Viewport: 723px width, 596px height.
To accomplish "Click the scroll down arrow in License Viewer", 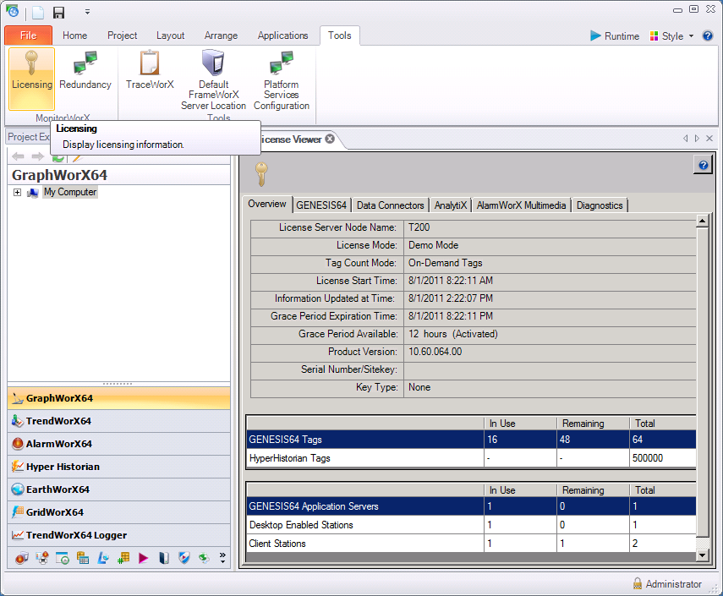I will click(701, 555).
